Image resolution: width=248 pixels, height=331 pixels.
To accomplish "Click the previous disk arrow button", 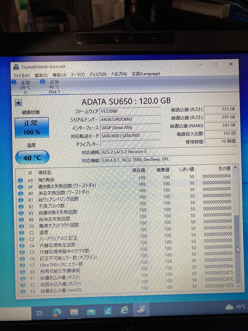I will click(18, 103).
